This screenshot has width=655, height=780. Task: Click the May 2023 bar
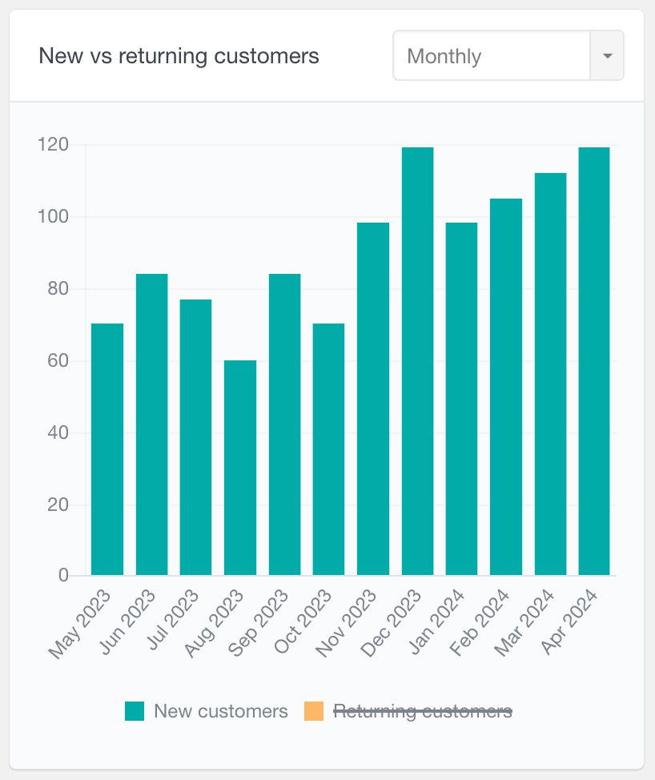107,448
